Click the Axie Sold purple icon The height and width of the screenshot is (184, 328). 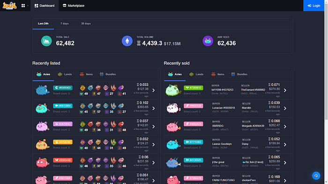tap(208, 41)
